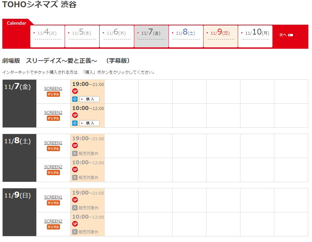
Task: Click the X not-for-sale icon for 11/8 19:00
Action: (75, 153)
